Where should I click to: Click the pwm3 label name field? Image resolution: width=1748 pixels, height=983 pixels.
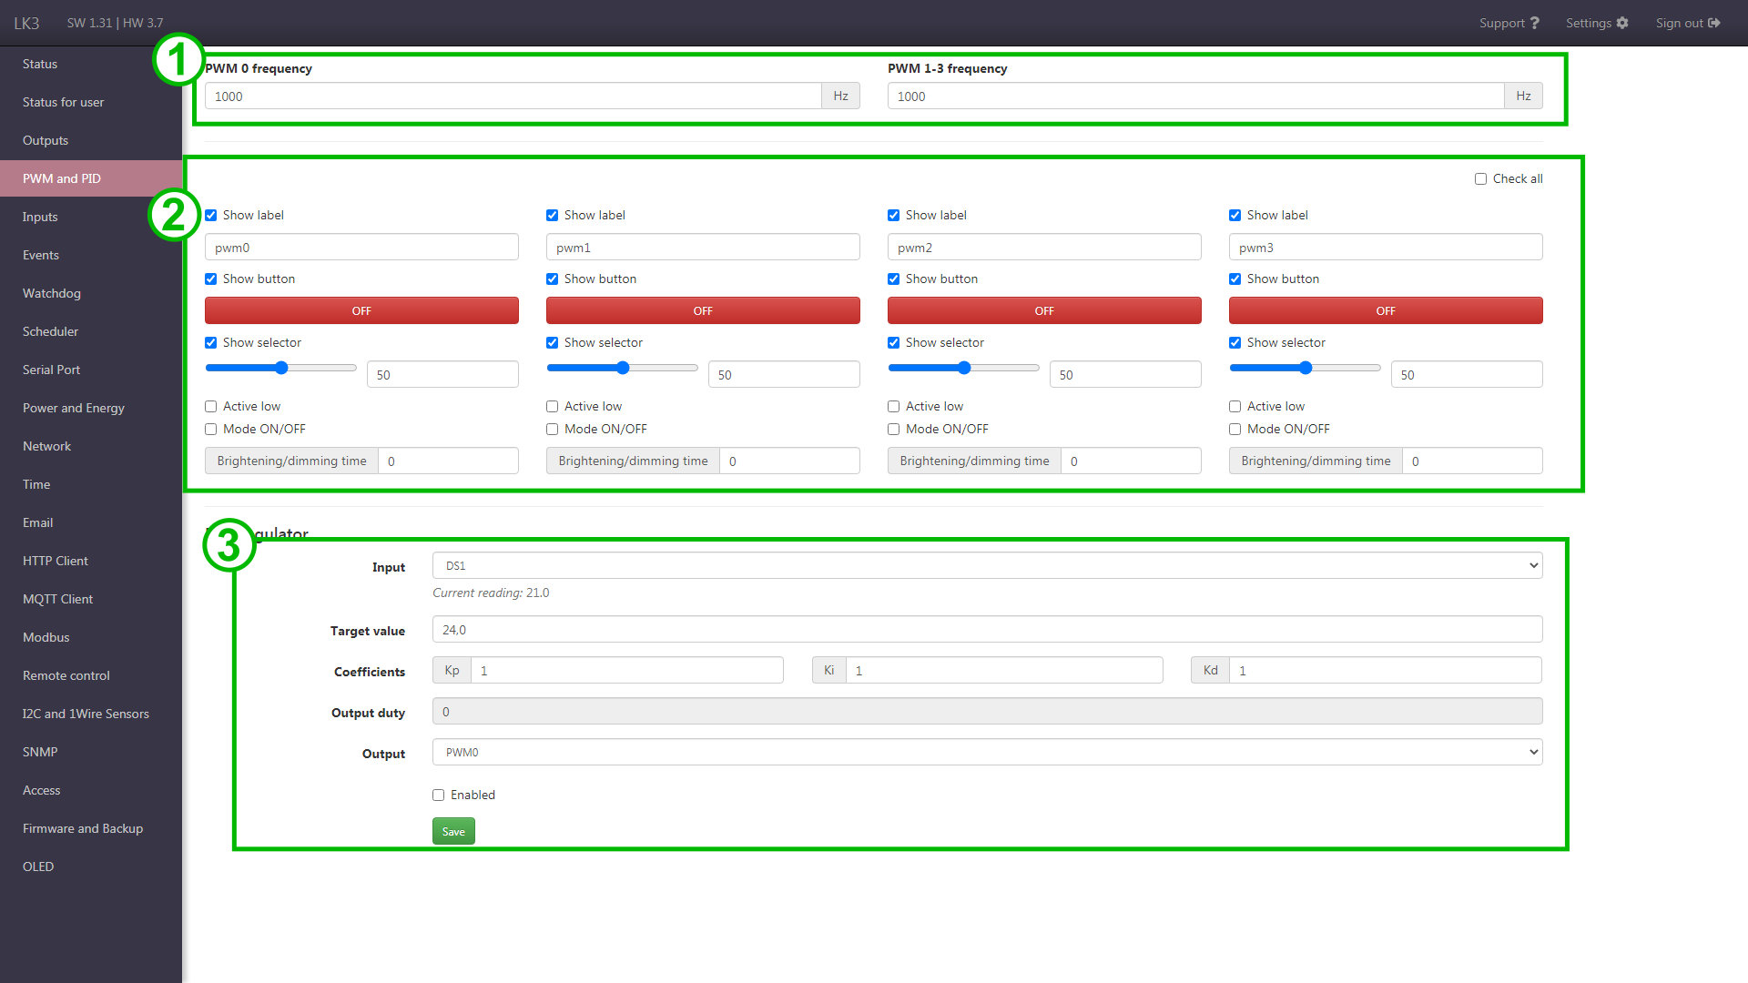pos(1386,247)
